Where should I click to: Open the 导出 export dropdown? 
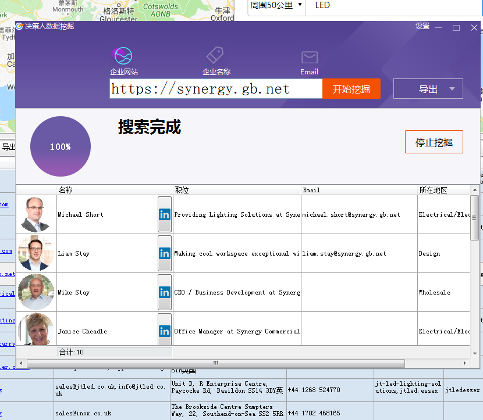point(428,89)
